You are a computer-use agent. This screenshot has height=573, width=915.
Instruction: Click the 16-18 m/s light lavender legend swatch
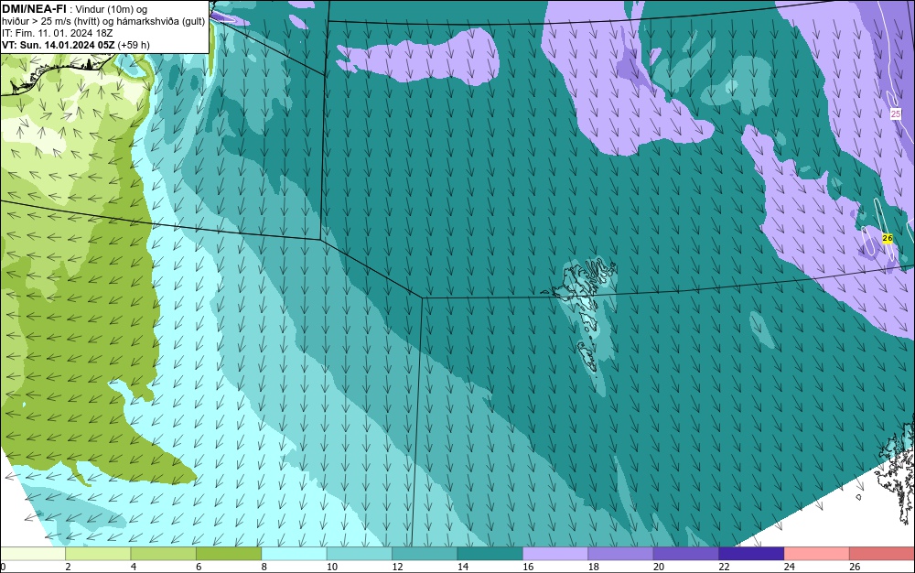coord(555,554)
